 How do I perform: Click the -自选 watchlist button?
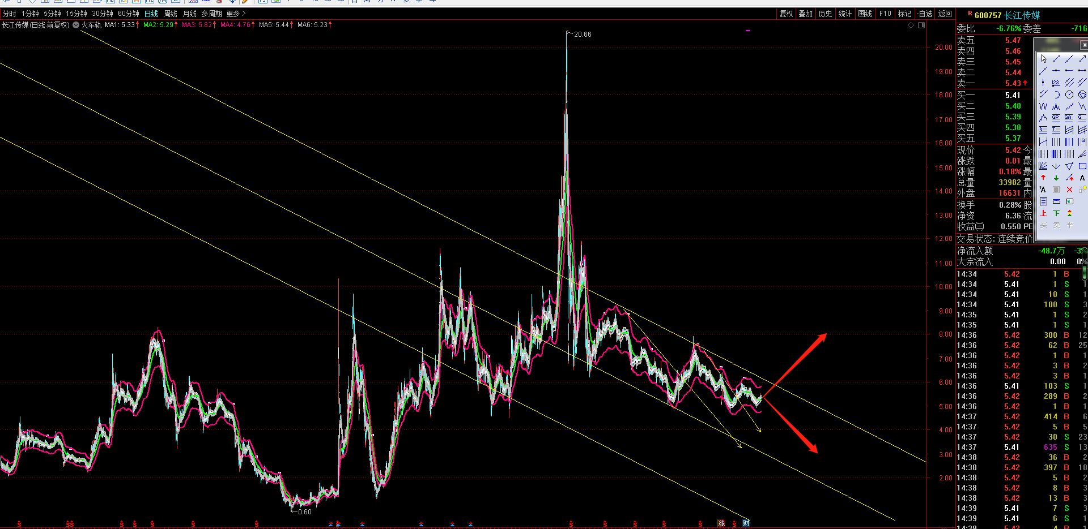[x=925, y=14]
